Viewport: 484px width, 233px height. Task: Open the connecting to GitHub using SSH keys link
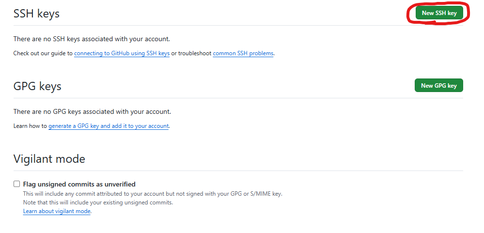tap(122, 53)
